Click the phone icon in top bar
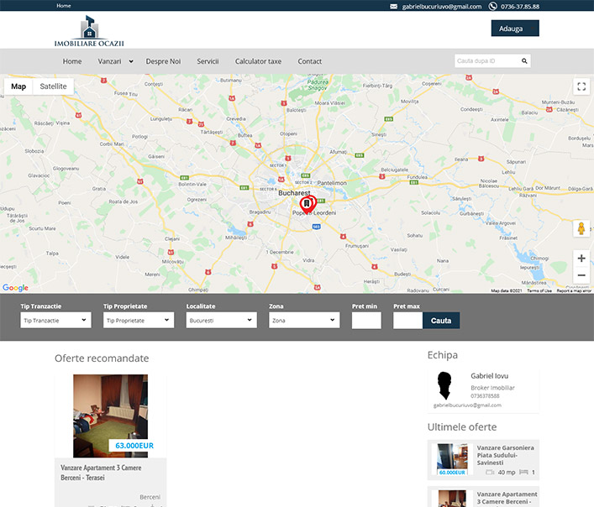594x507 pixels. [492, 6]
